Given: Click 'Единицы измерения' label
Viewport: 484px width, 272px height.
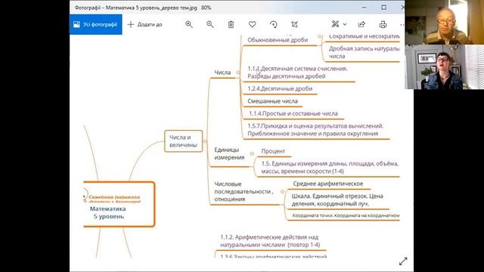Looking at the screenshot, I should [229, 153].
